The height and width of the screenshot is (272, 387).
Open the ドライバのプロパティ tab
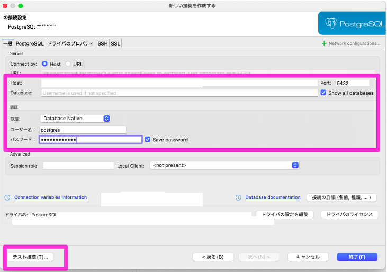tap(70, 43)
